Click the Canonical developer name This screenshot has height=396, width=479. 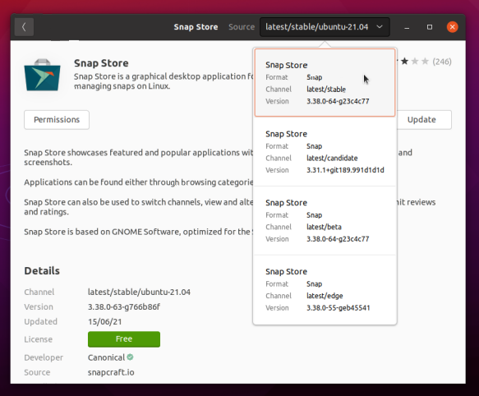tap(106, 357)
